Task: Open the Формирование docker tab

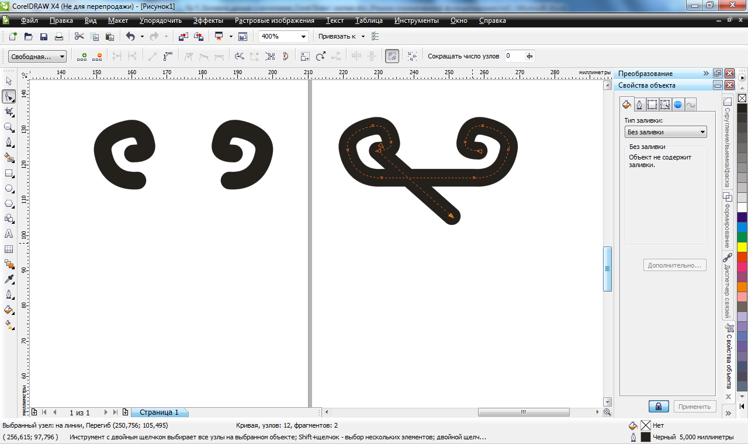Action: 727,220
